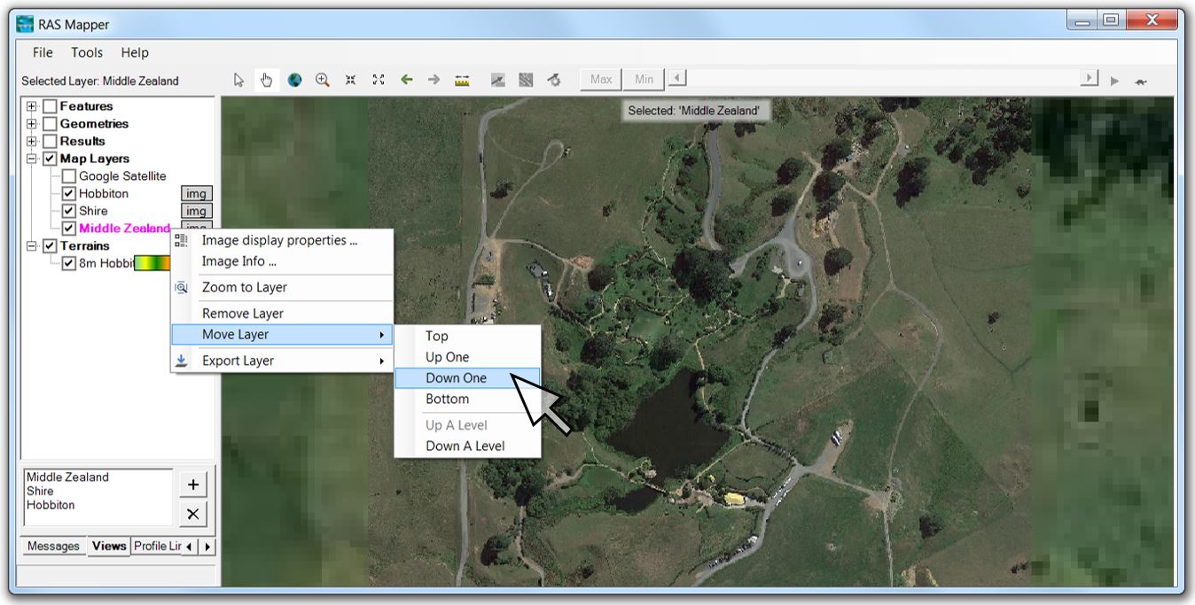Open the Move Layer submenu entry
Screen dimensions: 1195x605
point(282,334)
